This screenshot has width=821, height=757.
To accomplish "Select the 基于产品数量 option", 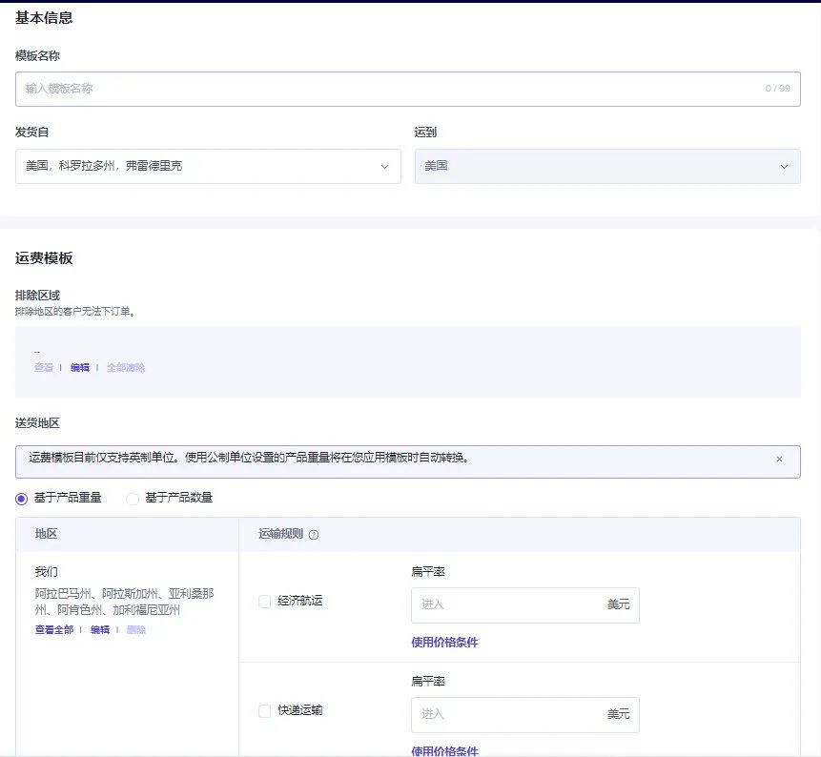I will click(132, 498).
